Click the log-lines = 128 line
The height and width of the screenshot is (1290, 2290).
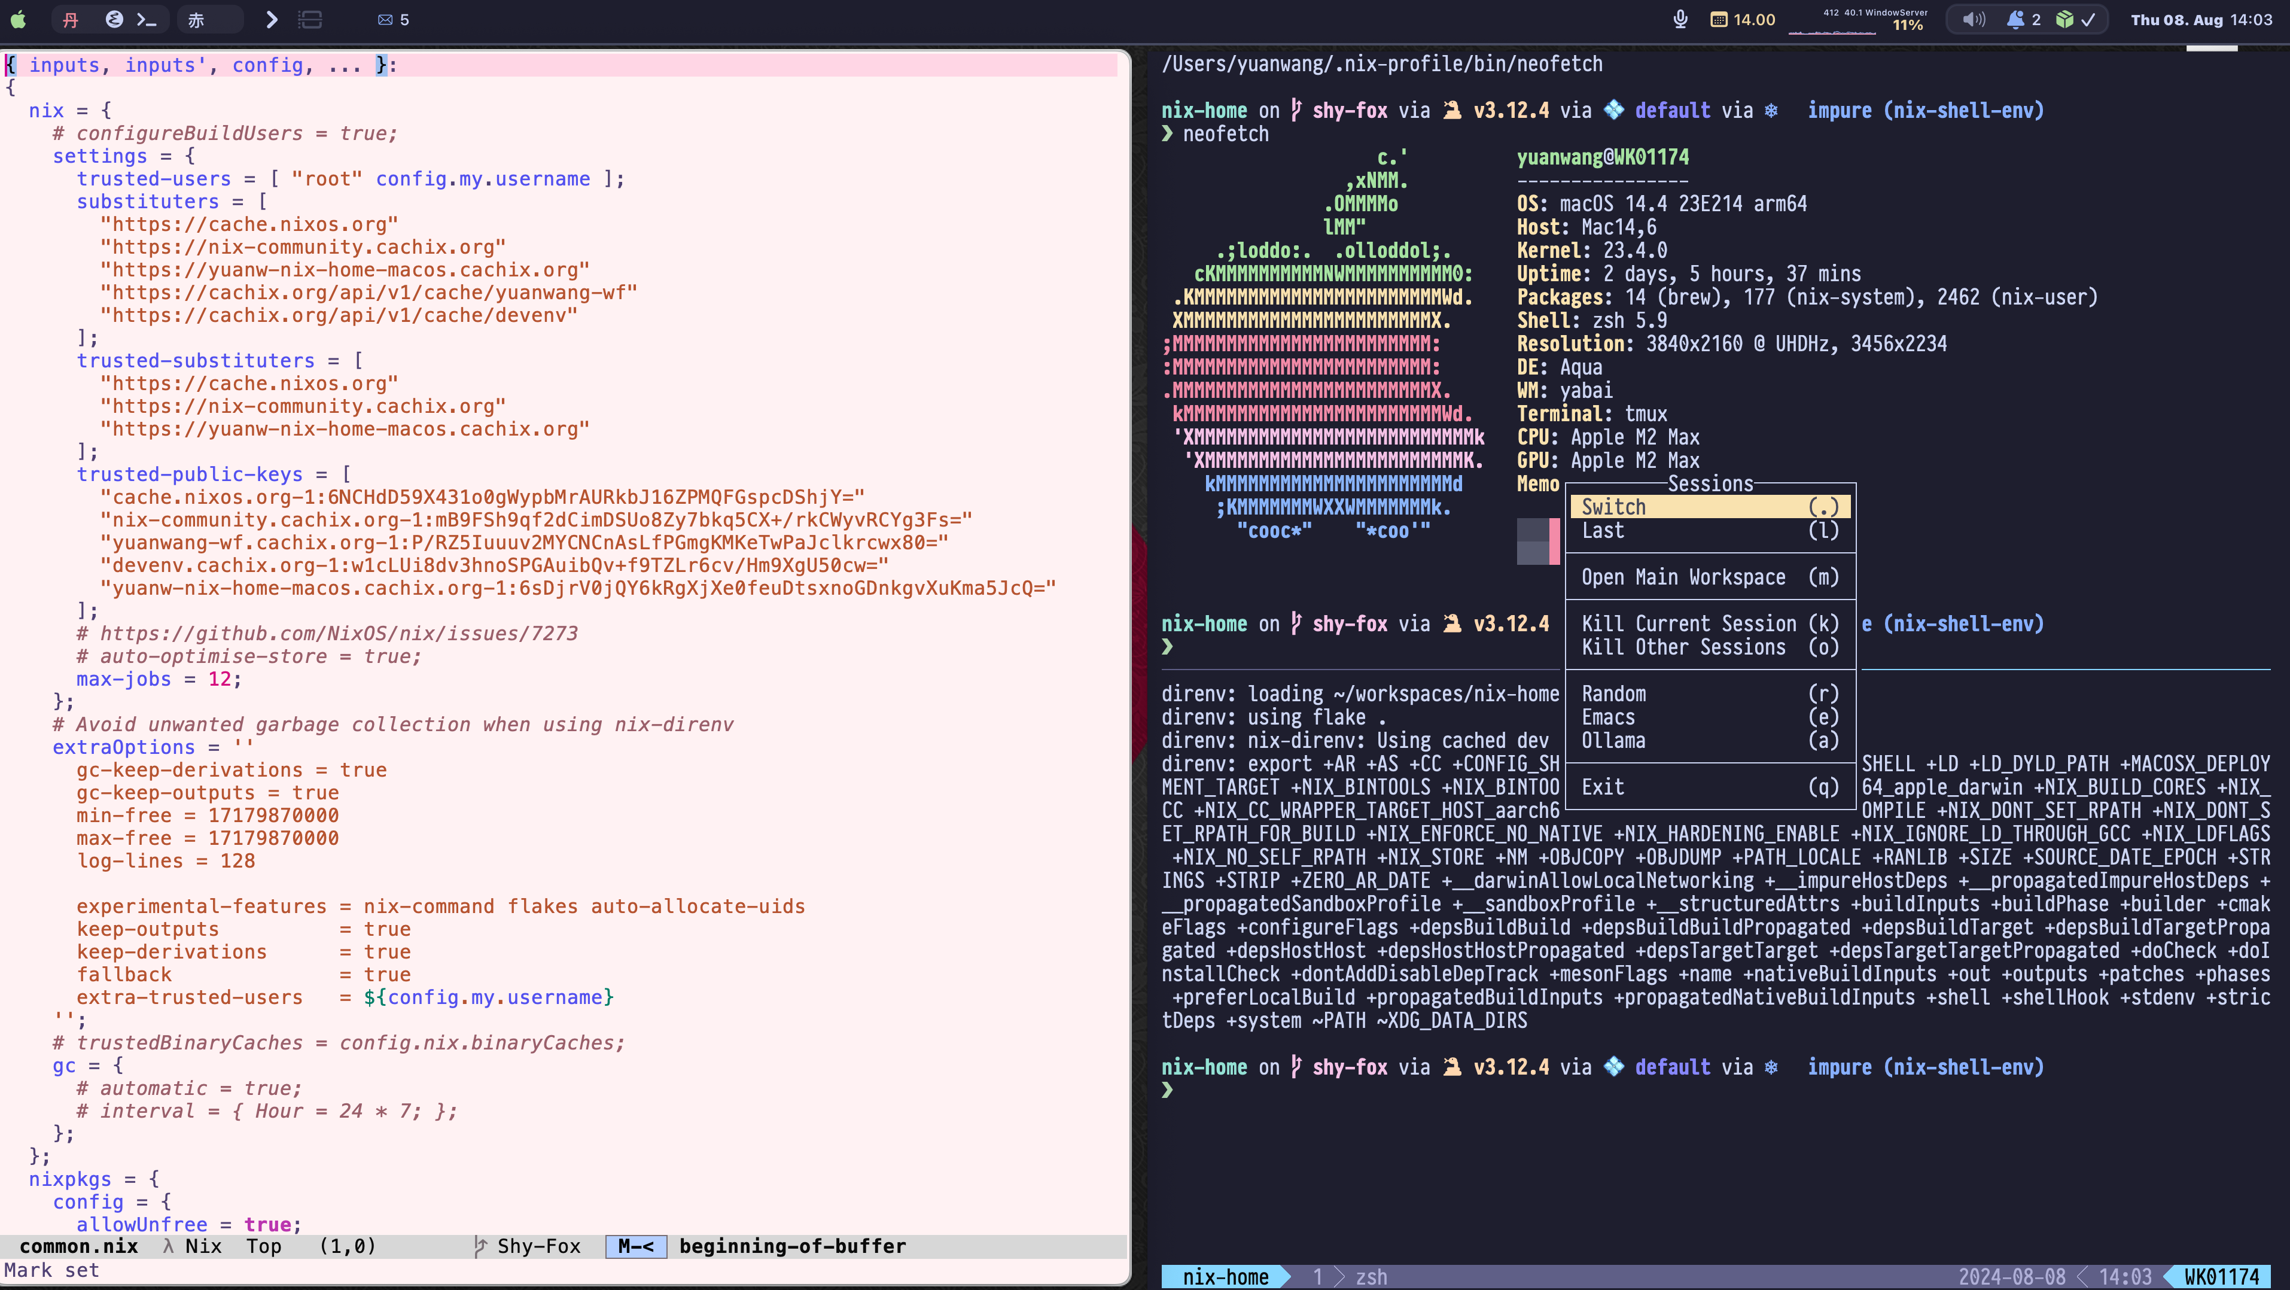pyautogui.click(x=165, y=860)
